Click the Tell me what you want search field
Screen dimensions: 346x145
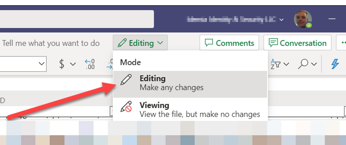coord(51,43)
